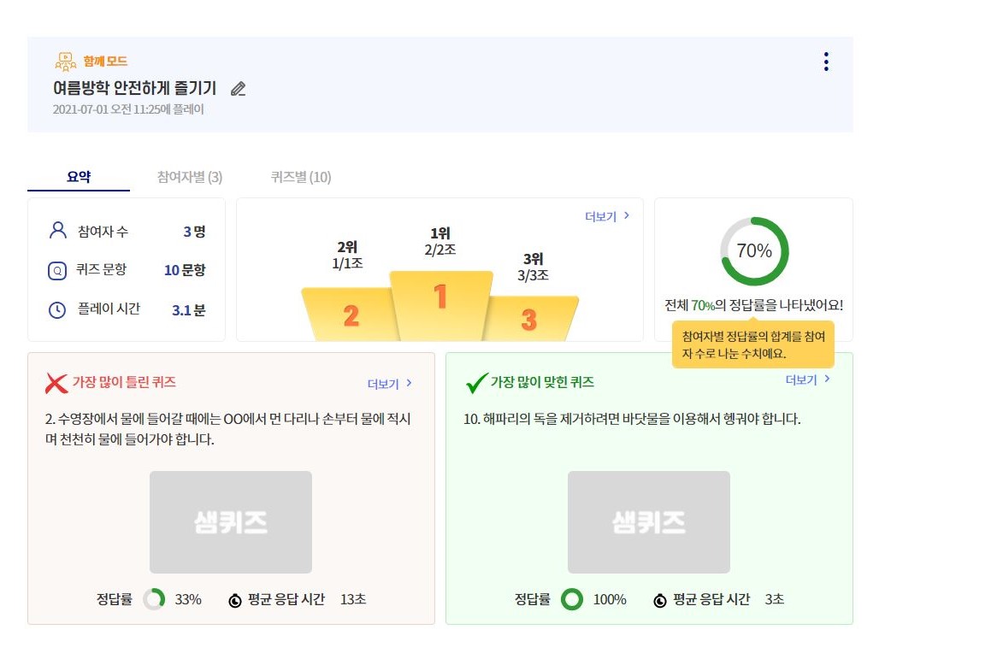This screenshot has width=1003, height=665.
Task: Click the pencil edit icon beside quiz title
Action: tap(238, 89)
